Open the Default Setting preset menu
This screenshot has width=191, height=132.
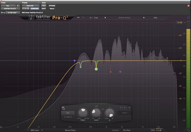coord(124,18)
